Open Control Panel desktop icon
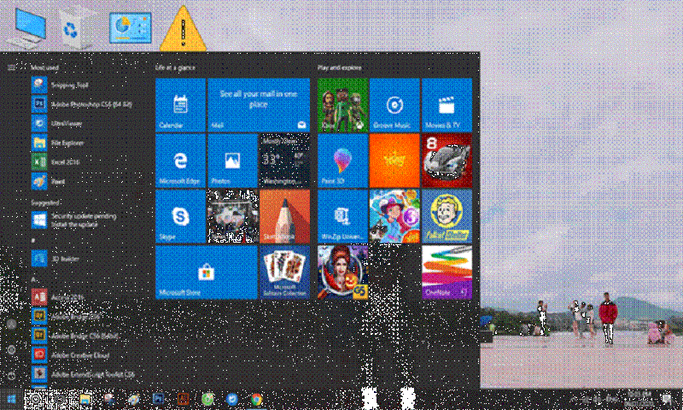The image size is (683, 410). pos(131,28)
